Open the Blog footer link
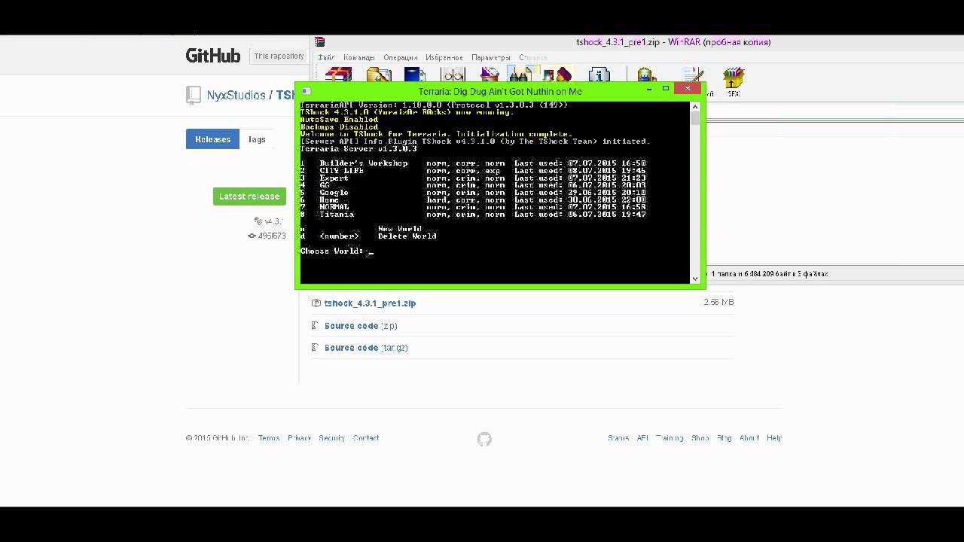Viewport: 964px width, 542px height. tap(724, 438)
